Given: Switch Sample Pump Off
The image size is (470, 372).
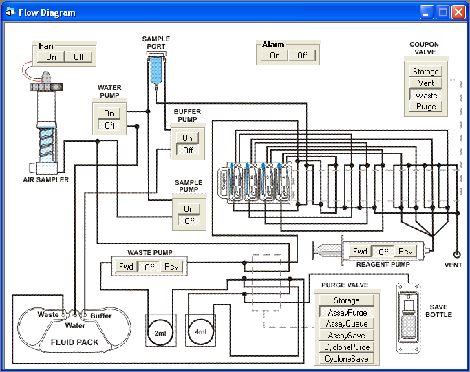Looking at the screenshot, I should coord(189,221).
